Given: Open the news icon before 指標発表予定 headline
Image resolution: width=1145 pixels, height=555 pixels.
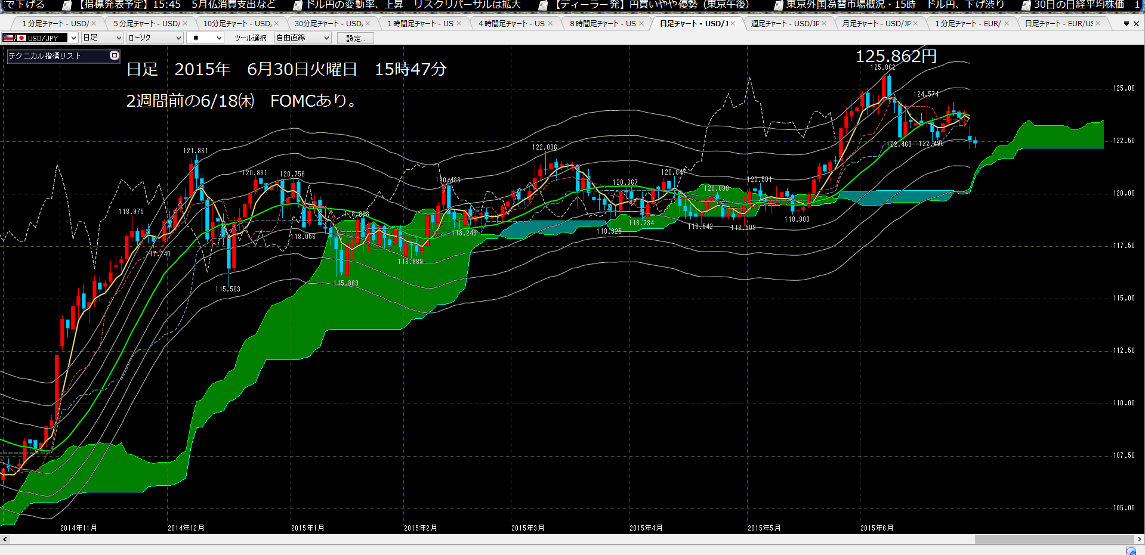Looking at the screenshot, I should [67, 5].
